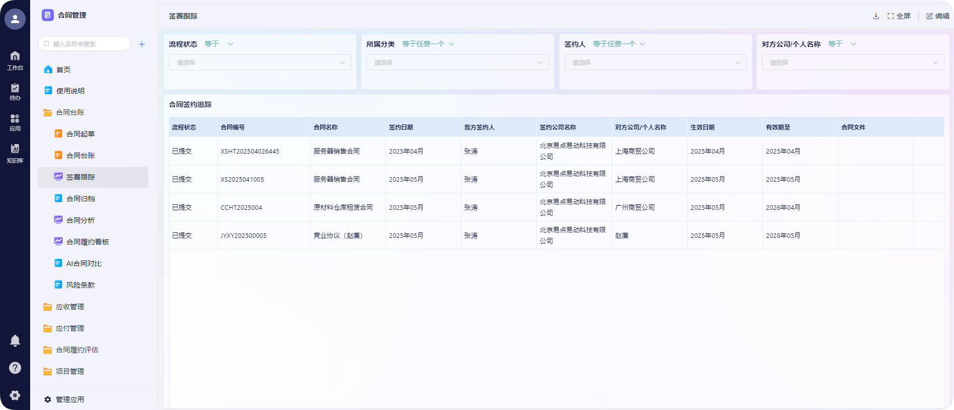Viewport: 954px width, 410px height.
Task: Expand the 应收管理 folder
Action: click(70, 307)
